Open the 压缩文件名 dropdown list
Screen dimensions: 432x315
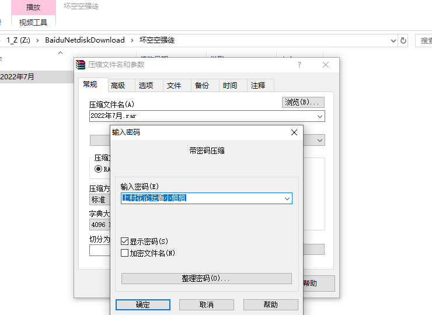click(319, 116)
